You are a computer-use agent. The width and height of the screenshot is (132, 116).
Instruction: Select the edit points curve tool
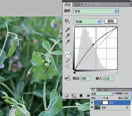click(68, 54)
